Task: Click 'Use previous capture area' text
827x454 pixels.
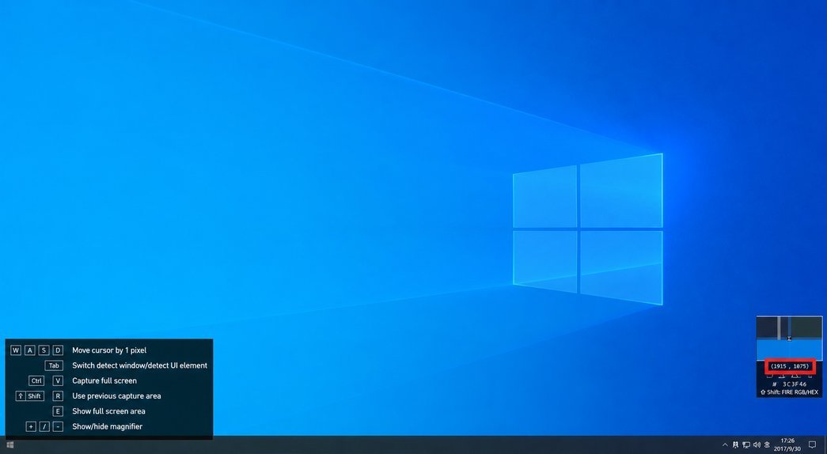Action: tap(116, 396)
